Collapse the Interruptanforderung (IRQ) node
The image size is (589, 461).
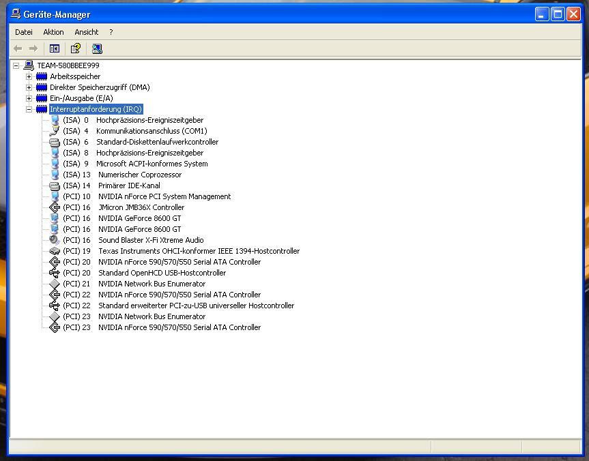(29, 109)
